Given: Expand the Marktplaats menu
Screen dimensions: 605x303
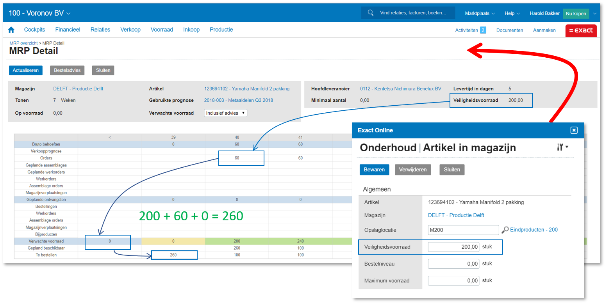Looking at the screenshot, I should [x=480, y=13].
